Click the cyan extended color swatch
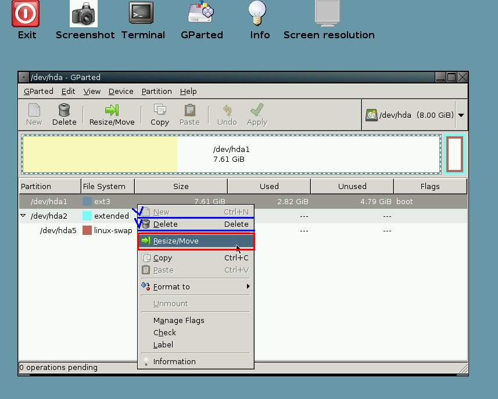Screen dimensions: 498x399 tap(87, 216)
